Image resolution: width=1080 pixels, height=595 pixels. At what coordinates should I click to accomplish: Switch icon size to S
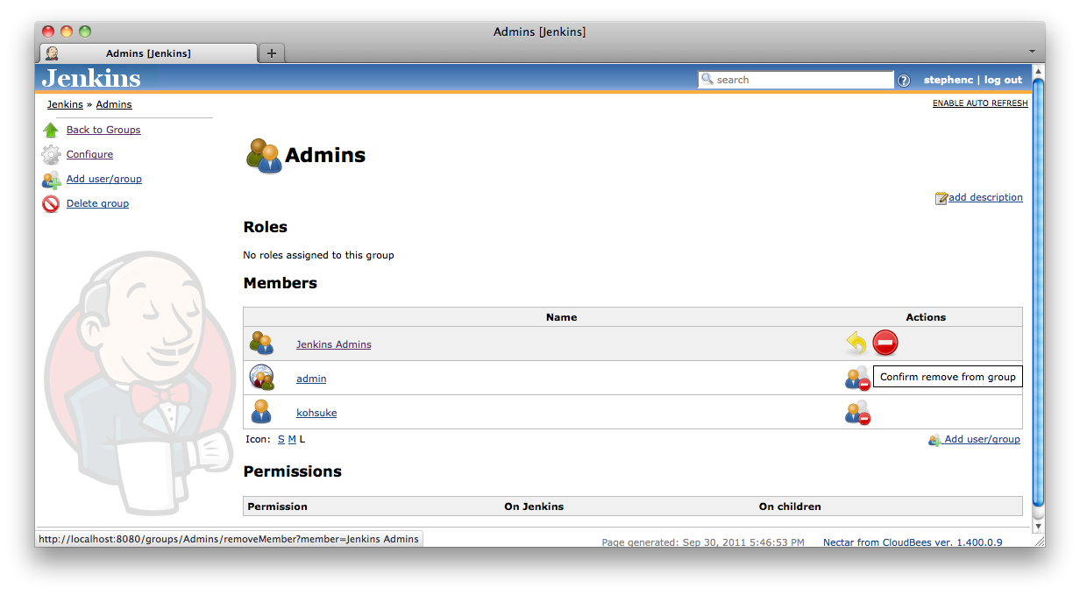281,439
